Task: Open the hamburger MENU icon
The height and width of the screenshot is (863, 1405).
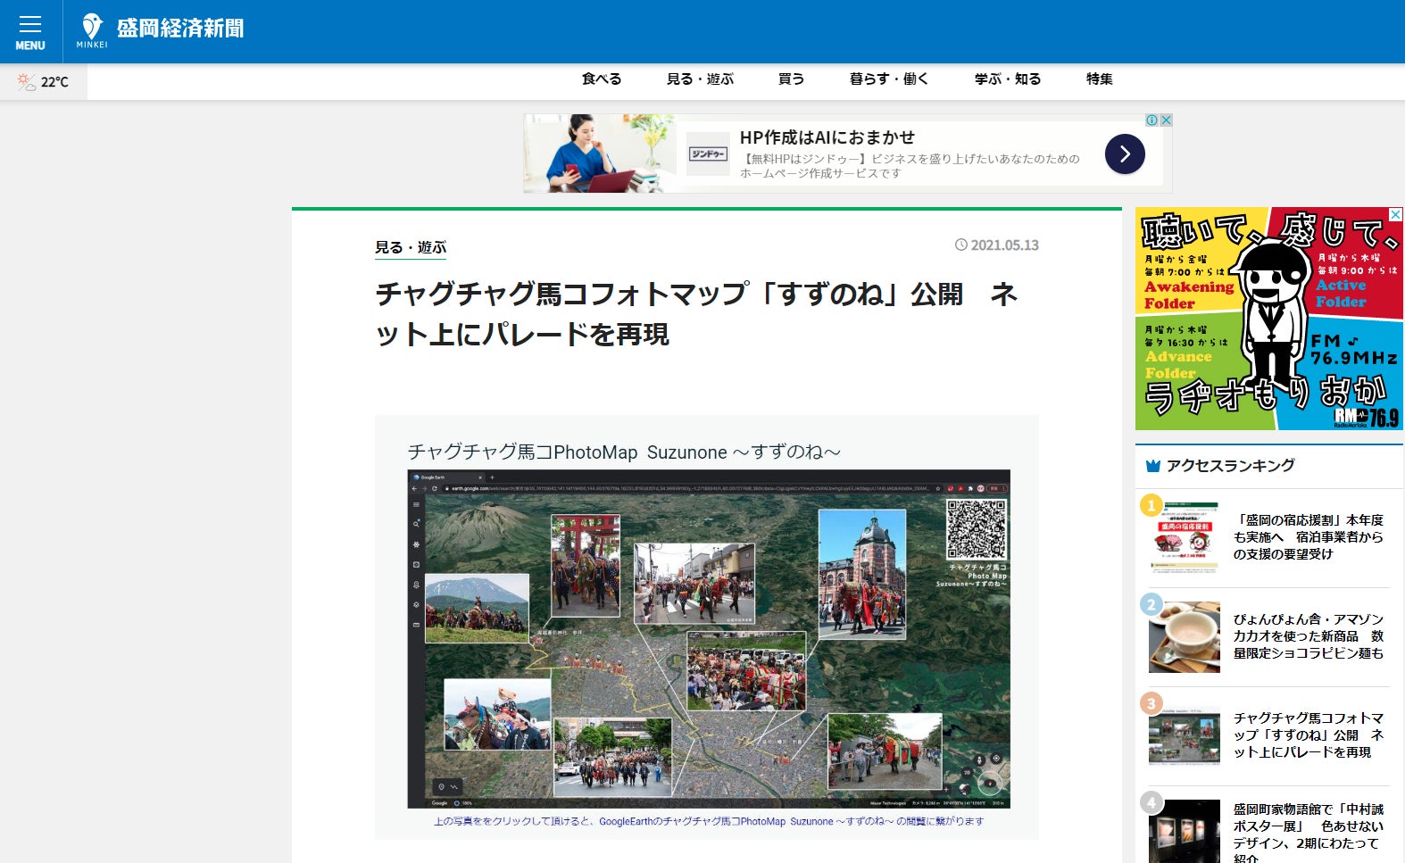Action: point(30,31)
